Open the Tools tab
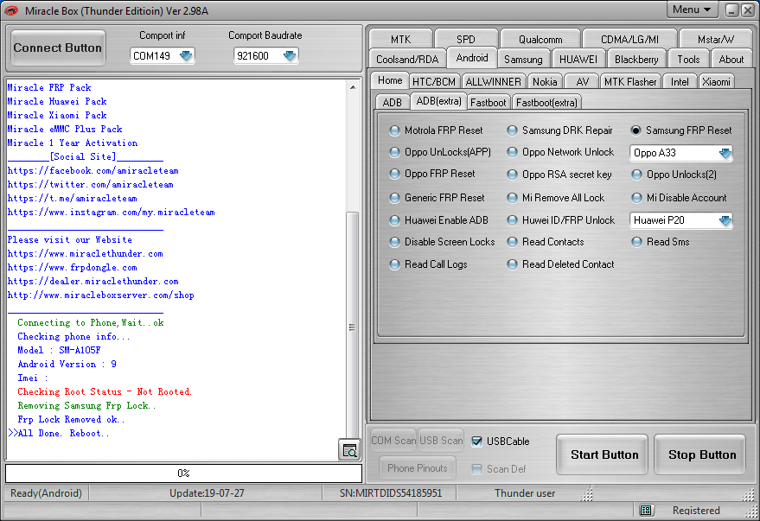Screen dimensions: 760x521 [x=688, y=59]
